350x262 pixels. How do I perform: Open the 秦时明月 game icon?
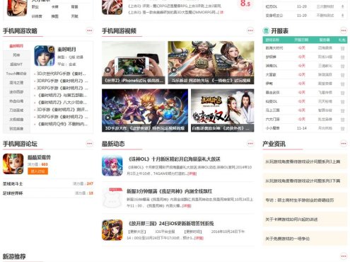(45, 56)
